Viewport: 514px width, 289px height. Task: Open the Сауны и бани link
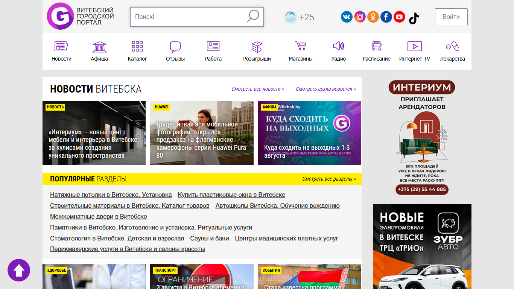click(x=210, y=239)
